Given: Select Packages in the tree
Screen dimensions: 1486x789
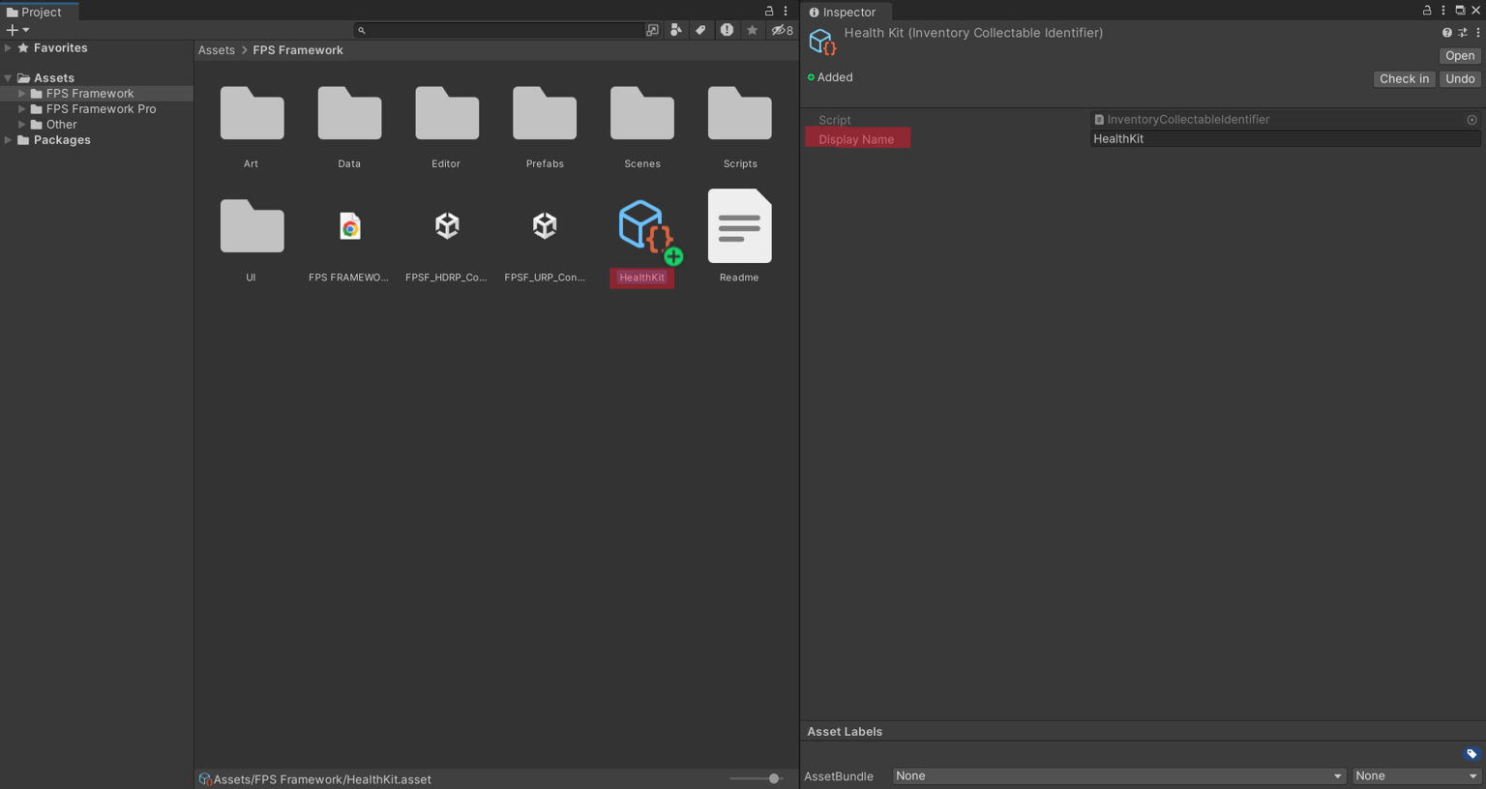Looking at the screenshot, I should 62,140.
